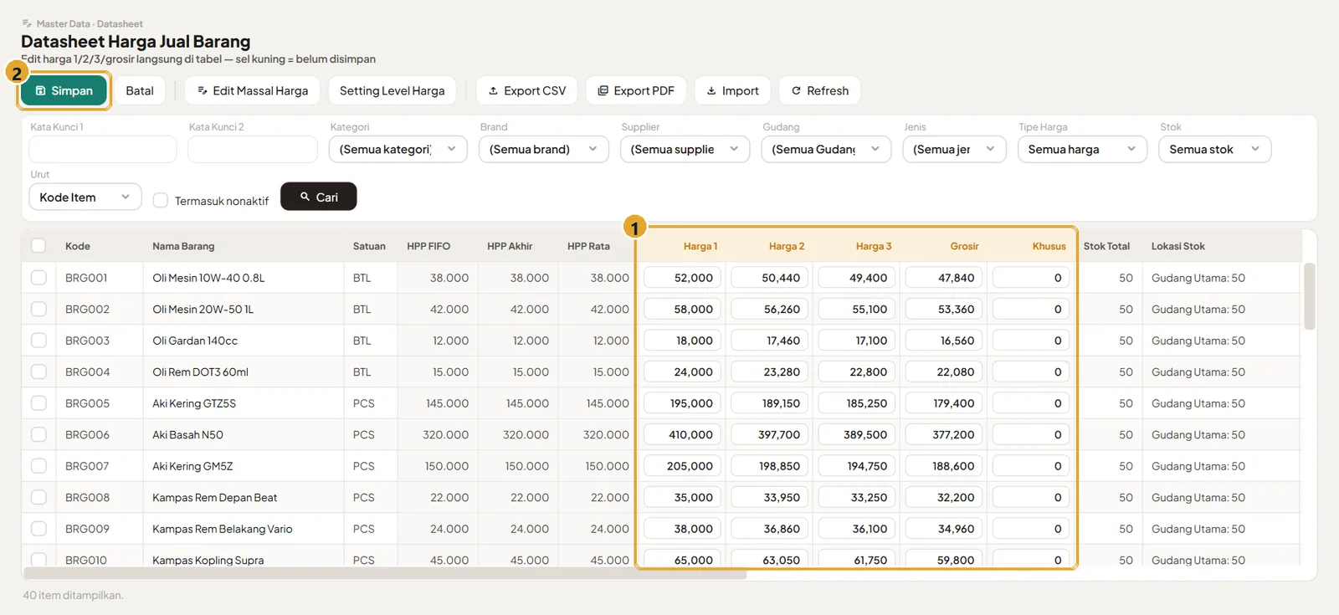Screen dimensions: 1339x615
Task: Click the Nama Barang column header
Action: (x=183, y=246)
